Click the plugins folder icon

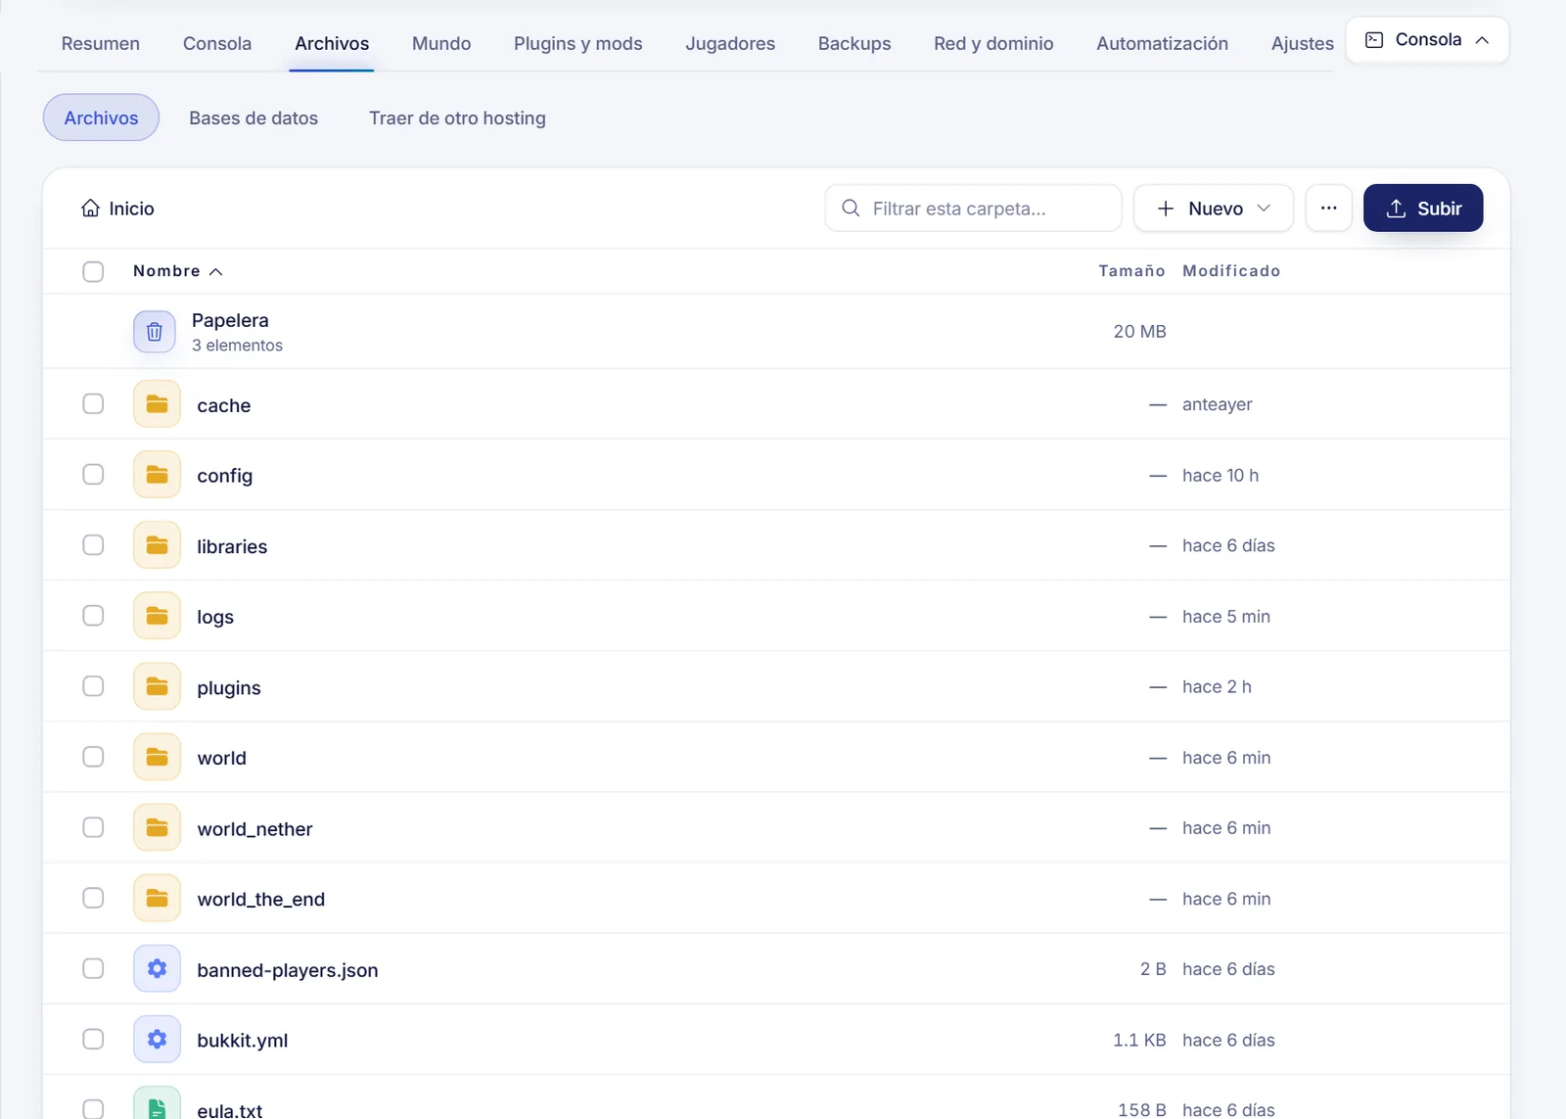point(157,686)
